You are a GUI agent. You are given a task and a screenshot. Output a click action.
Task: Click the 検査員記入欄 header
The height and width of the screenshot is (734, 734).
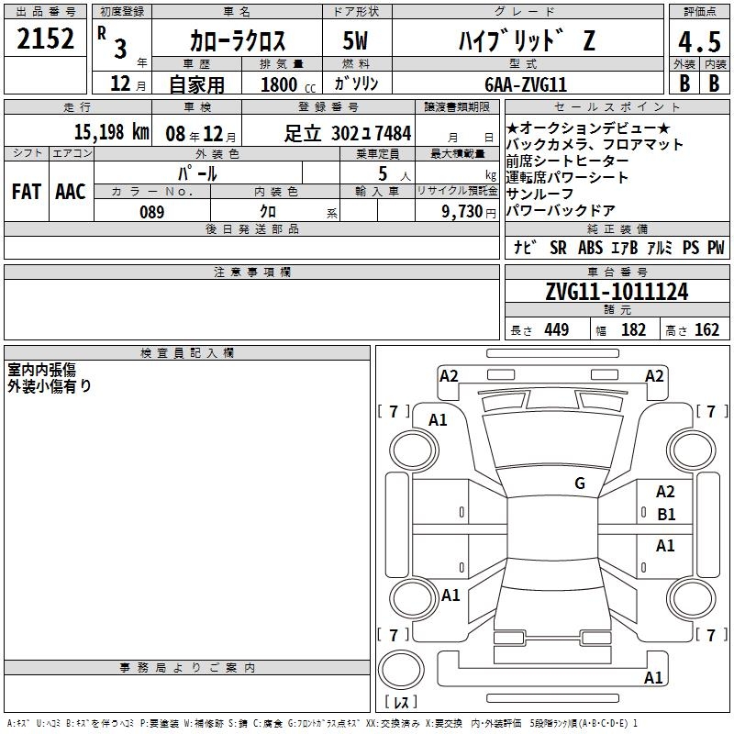tap(187, 353)
